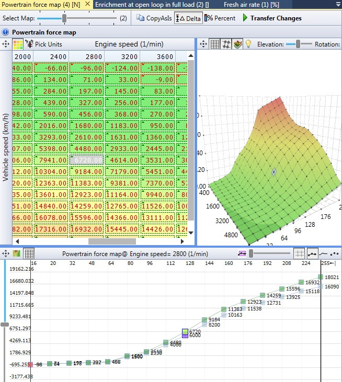The height and width of the screenshot is (382, 342).
Task: Toggle the colored surface shading icon
Action: [x=237, y=44]
